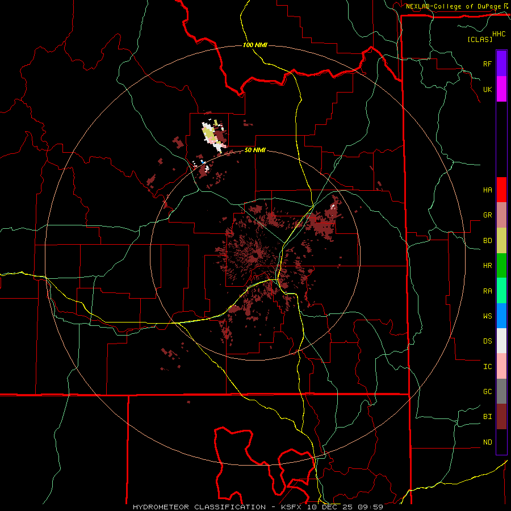Click the DS white legend swatch
This screenshot has width=511, height=511.
tap(501, 341)
